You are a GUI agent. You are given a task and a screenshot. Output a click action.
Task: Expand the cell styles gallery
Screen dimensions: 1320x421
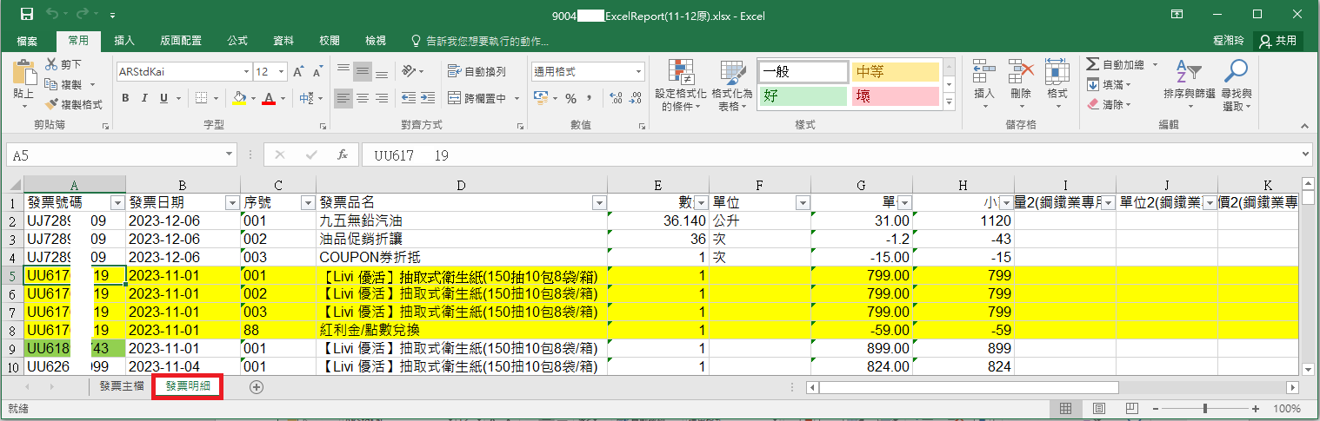pos(949,102)
